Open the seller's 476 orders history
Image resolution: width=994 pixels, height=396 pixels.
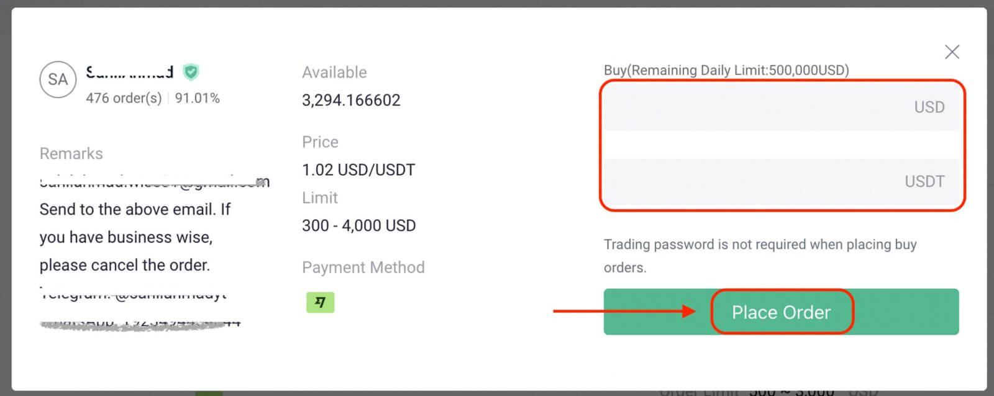[122, 97]
